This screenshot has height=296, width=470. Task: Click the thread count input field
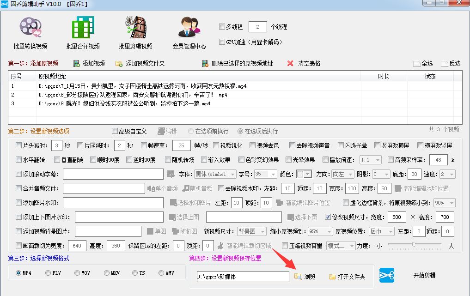(x=258, y=27)
